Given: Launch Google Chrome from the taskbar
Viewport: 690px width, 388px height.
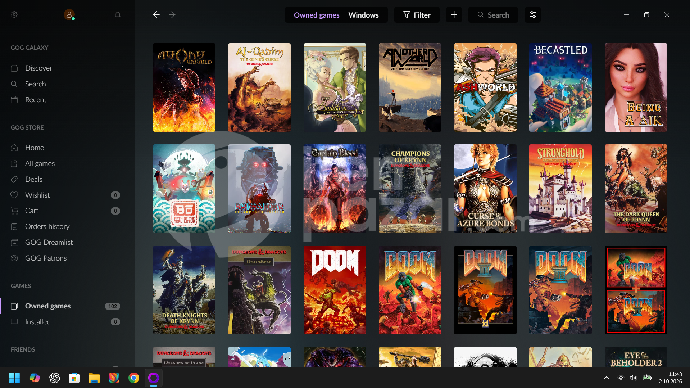Looking at the screenshot, I should point(134,378).
